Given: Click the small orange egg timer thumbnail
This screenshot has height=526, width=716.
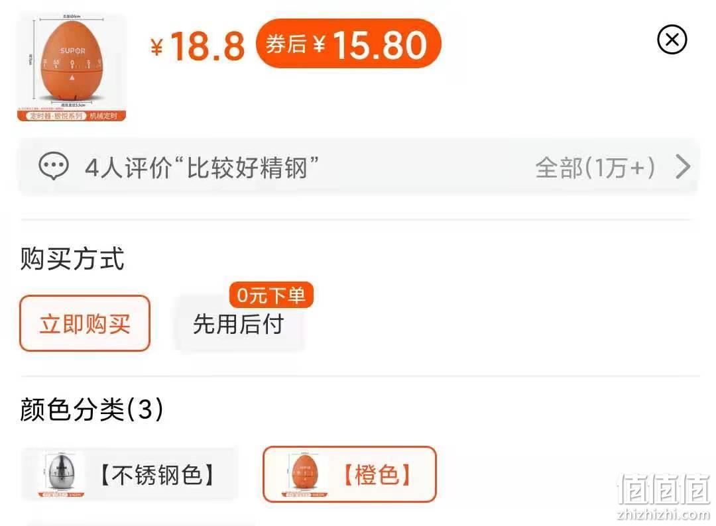Looking at the screenshot, I should coord(304,474).
